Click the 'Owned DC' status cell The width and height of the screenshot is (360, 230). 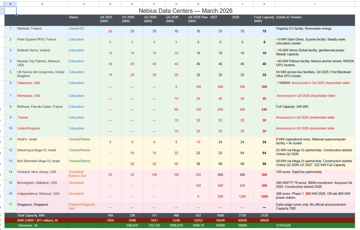pos(83,31)
